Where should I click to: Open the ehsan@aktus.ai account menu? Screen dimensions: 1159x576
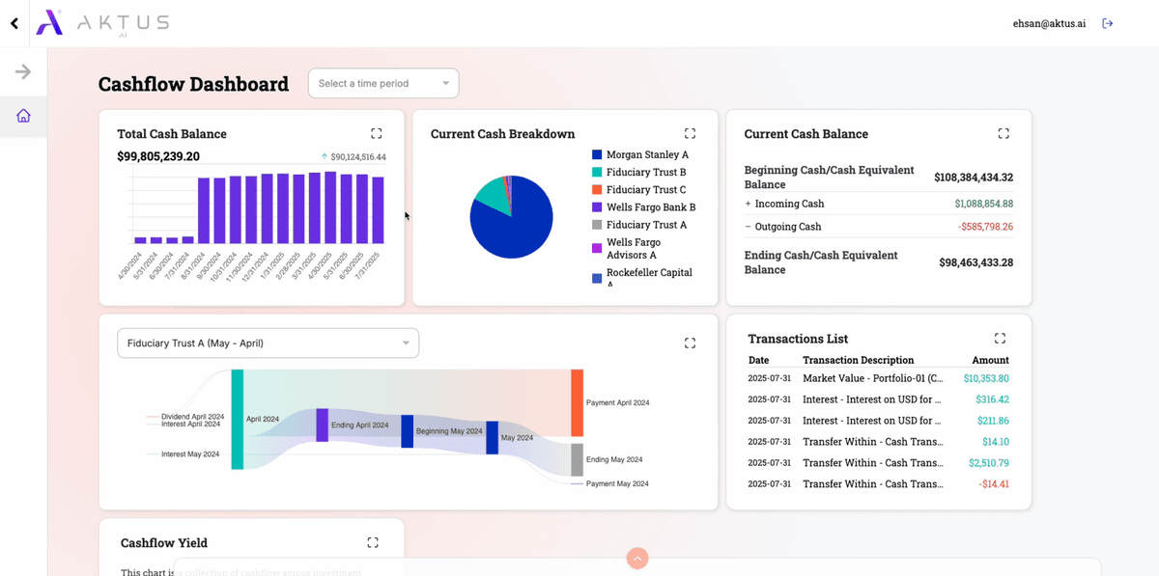tap(1049, 23)
